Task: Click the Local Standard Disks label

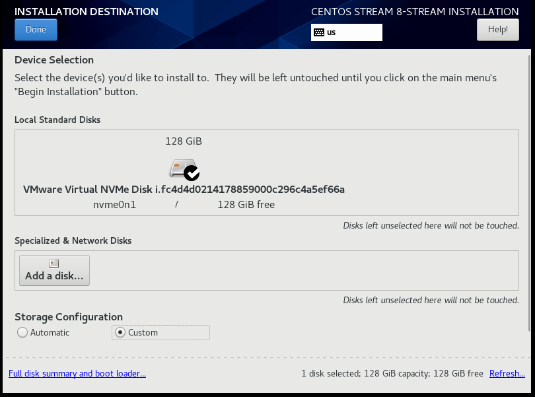Action: 57,120
